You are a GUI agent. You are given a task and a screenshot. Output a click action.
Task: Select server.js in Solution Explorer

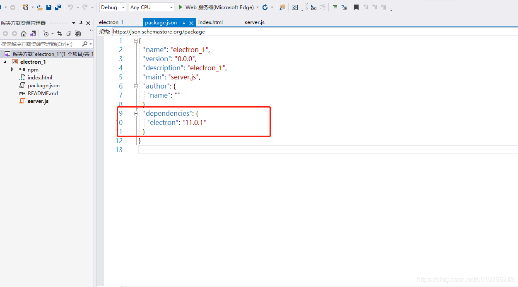(x=38, y=101)
